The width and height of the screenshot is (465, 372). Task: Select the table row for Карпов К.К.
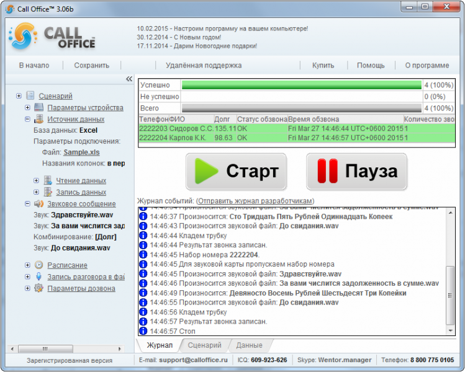(297, 138)
